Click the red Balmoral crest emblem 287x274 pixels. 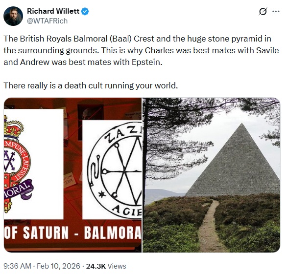pos(18,164)
